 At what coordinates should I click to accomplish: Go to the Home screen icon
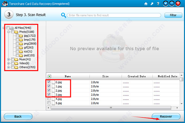pos(146,4)
